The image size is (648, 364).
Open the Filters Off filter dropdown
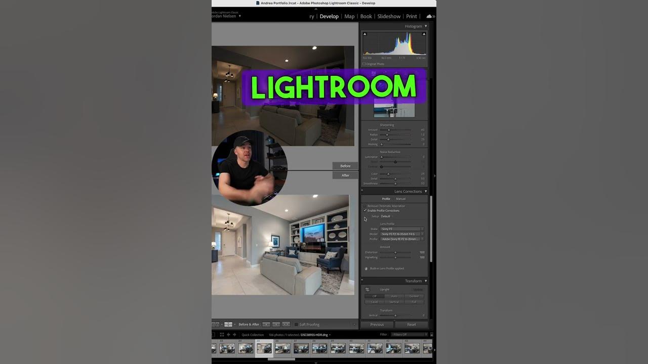410,335
